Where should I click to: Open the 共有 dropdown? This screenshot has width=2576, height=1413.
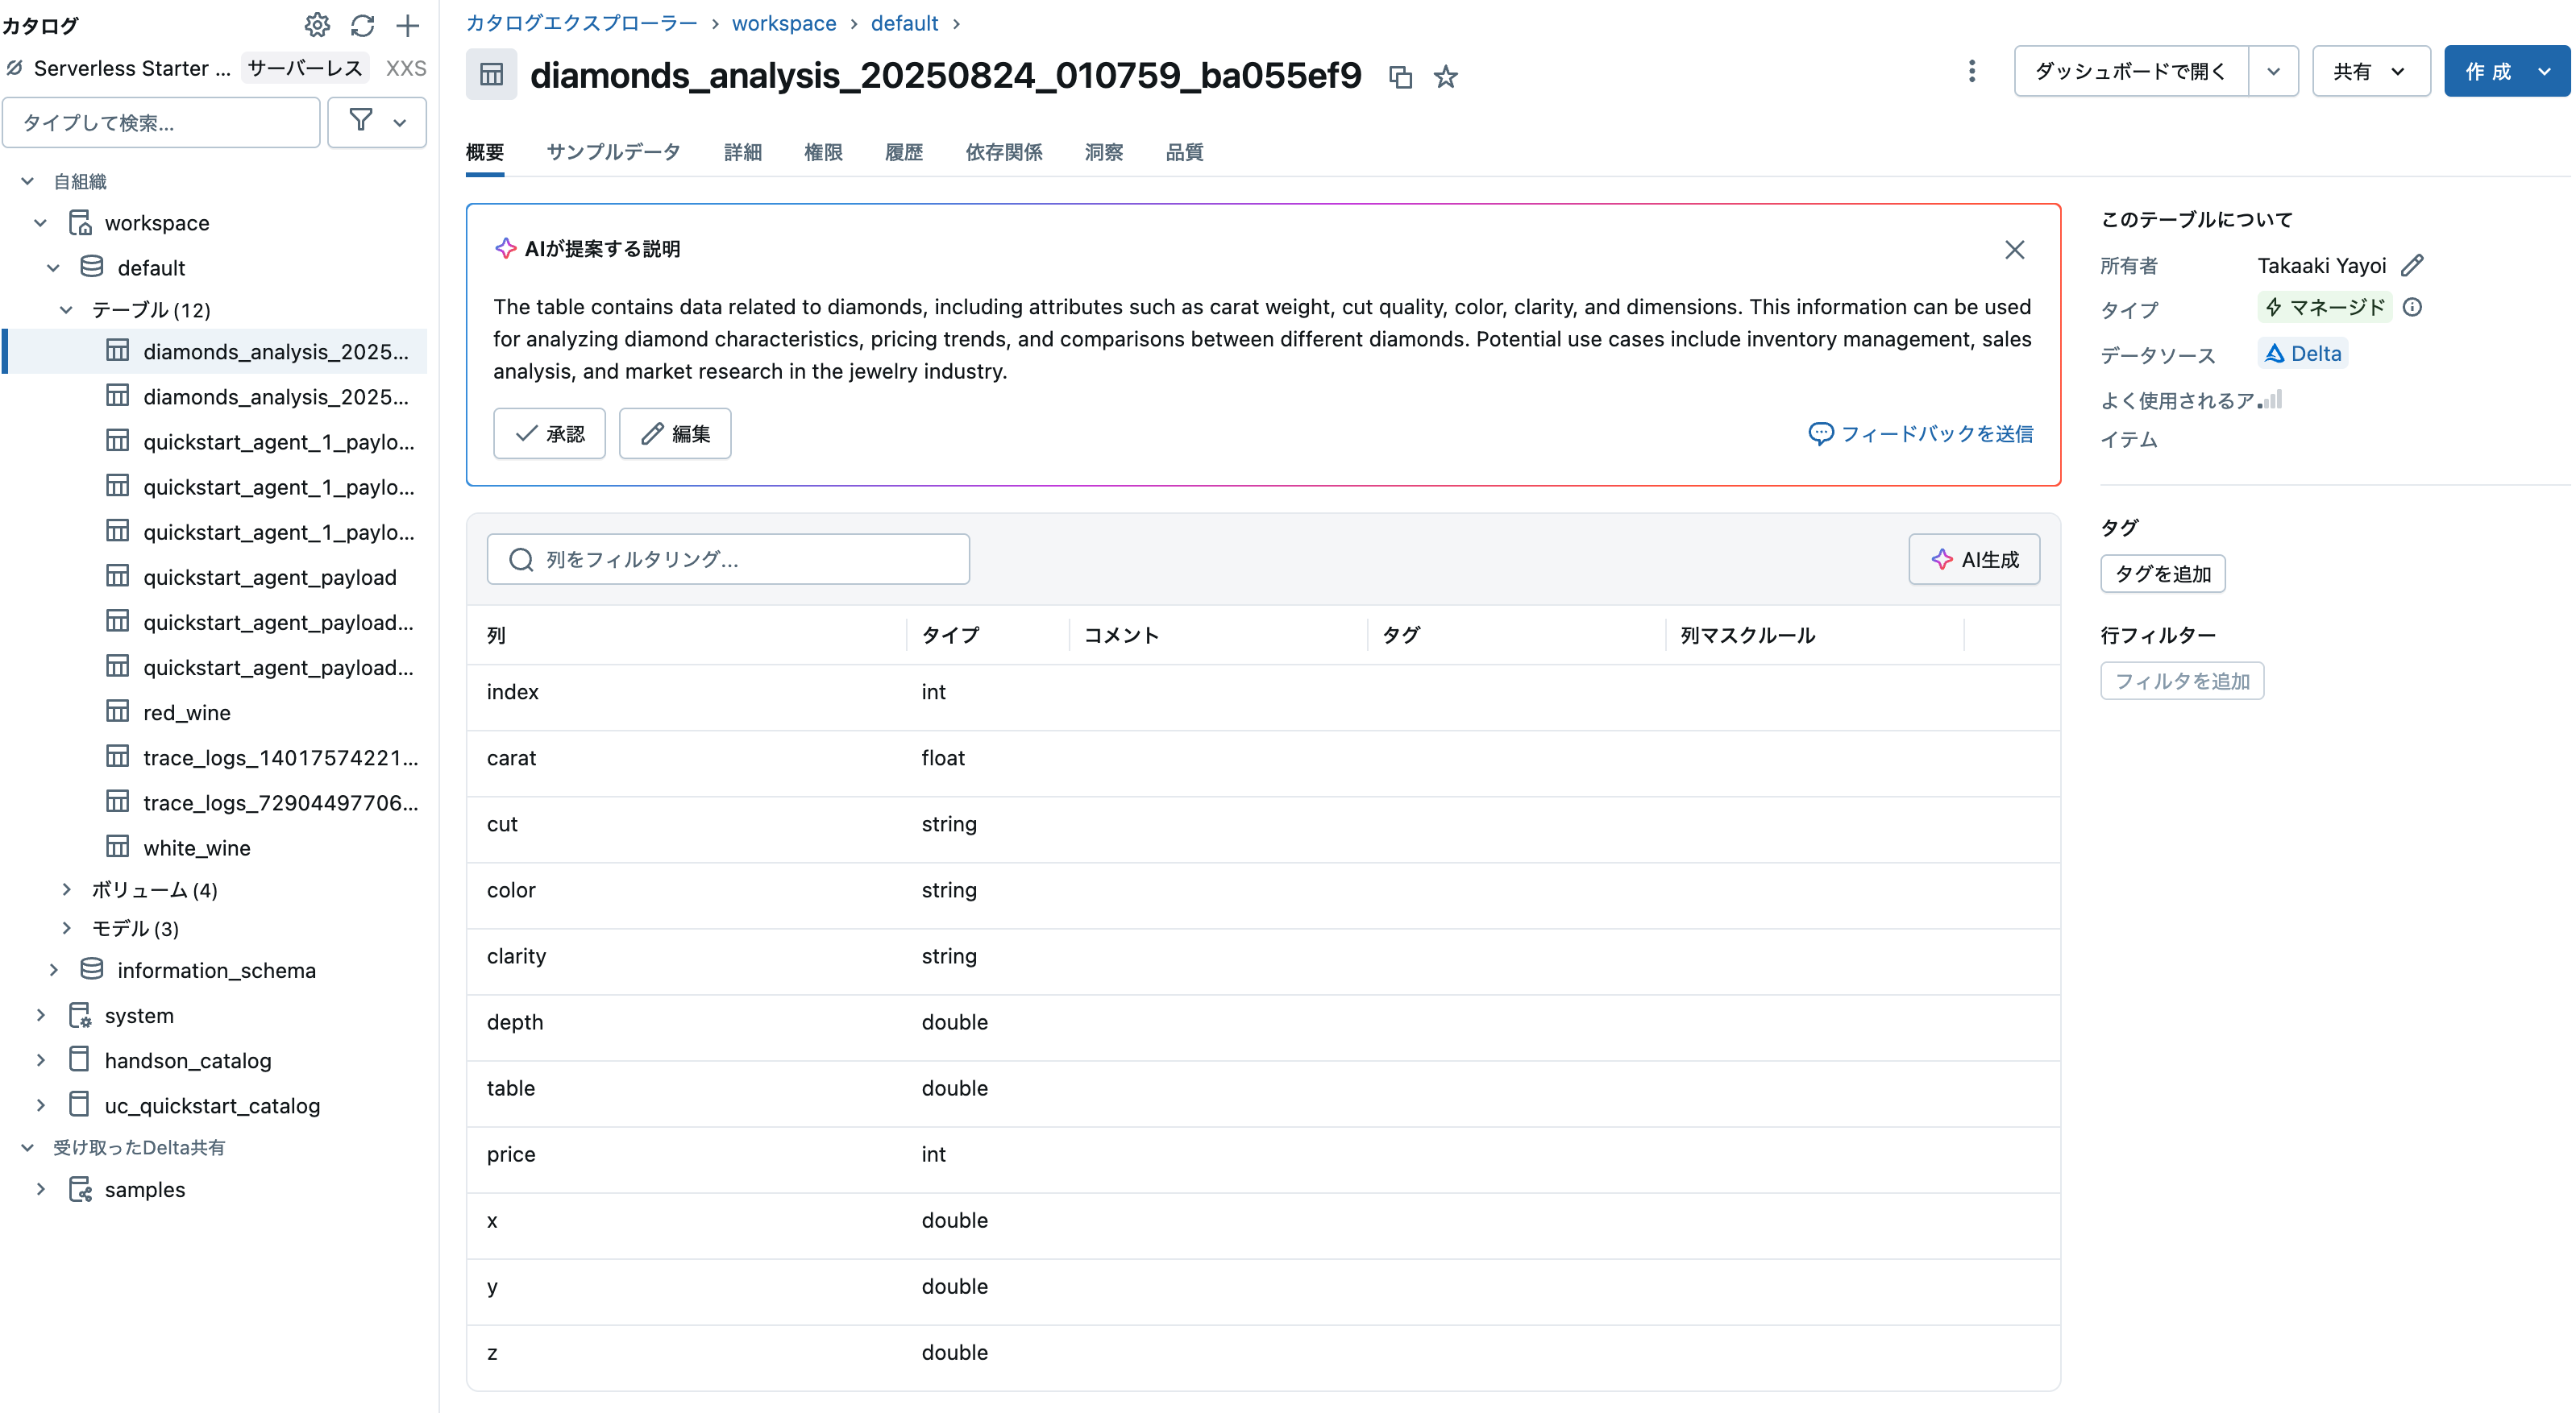(2369, 71)
